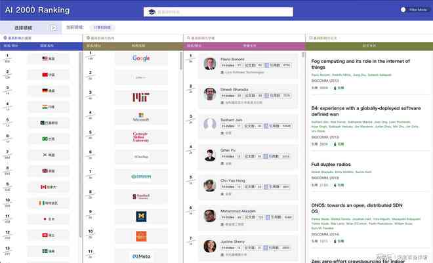433x263 pixels.
Task: Open the Stanford University logo
Action: click(x=141, y=196)
